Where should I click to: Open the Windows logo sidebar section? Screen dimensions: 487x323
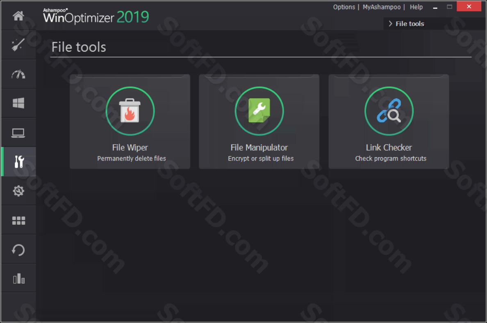tap(18, 103)
